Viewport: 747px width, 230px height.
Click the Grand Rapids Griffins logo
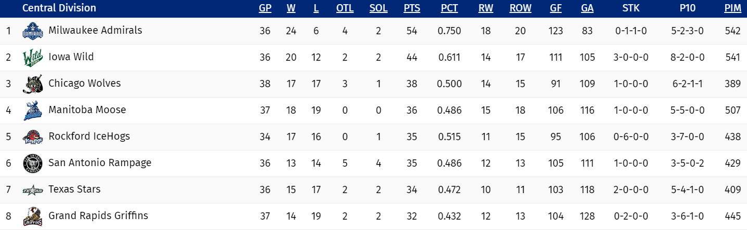click(31, 217)
